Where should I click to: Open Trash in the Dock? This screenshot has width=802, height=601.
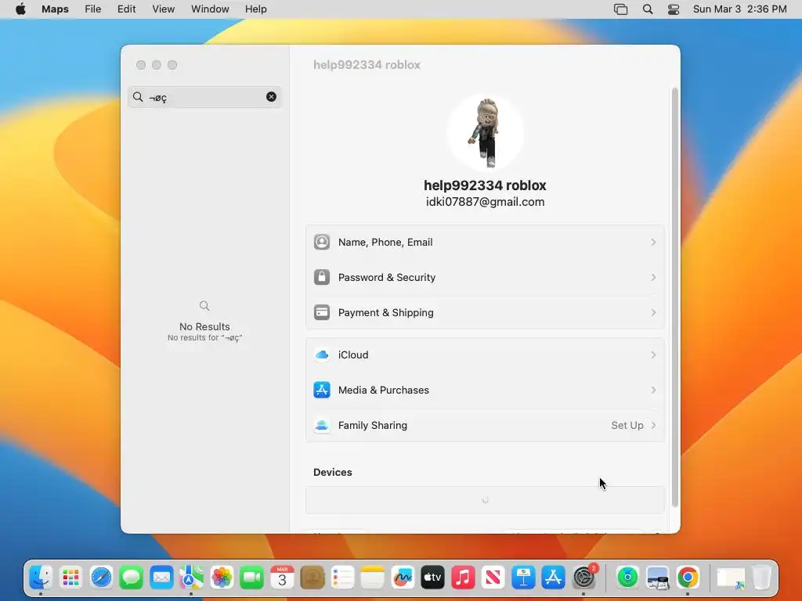click(x=761, y=578)
